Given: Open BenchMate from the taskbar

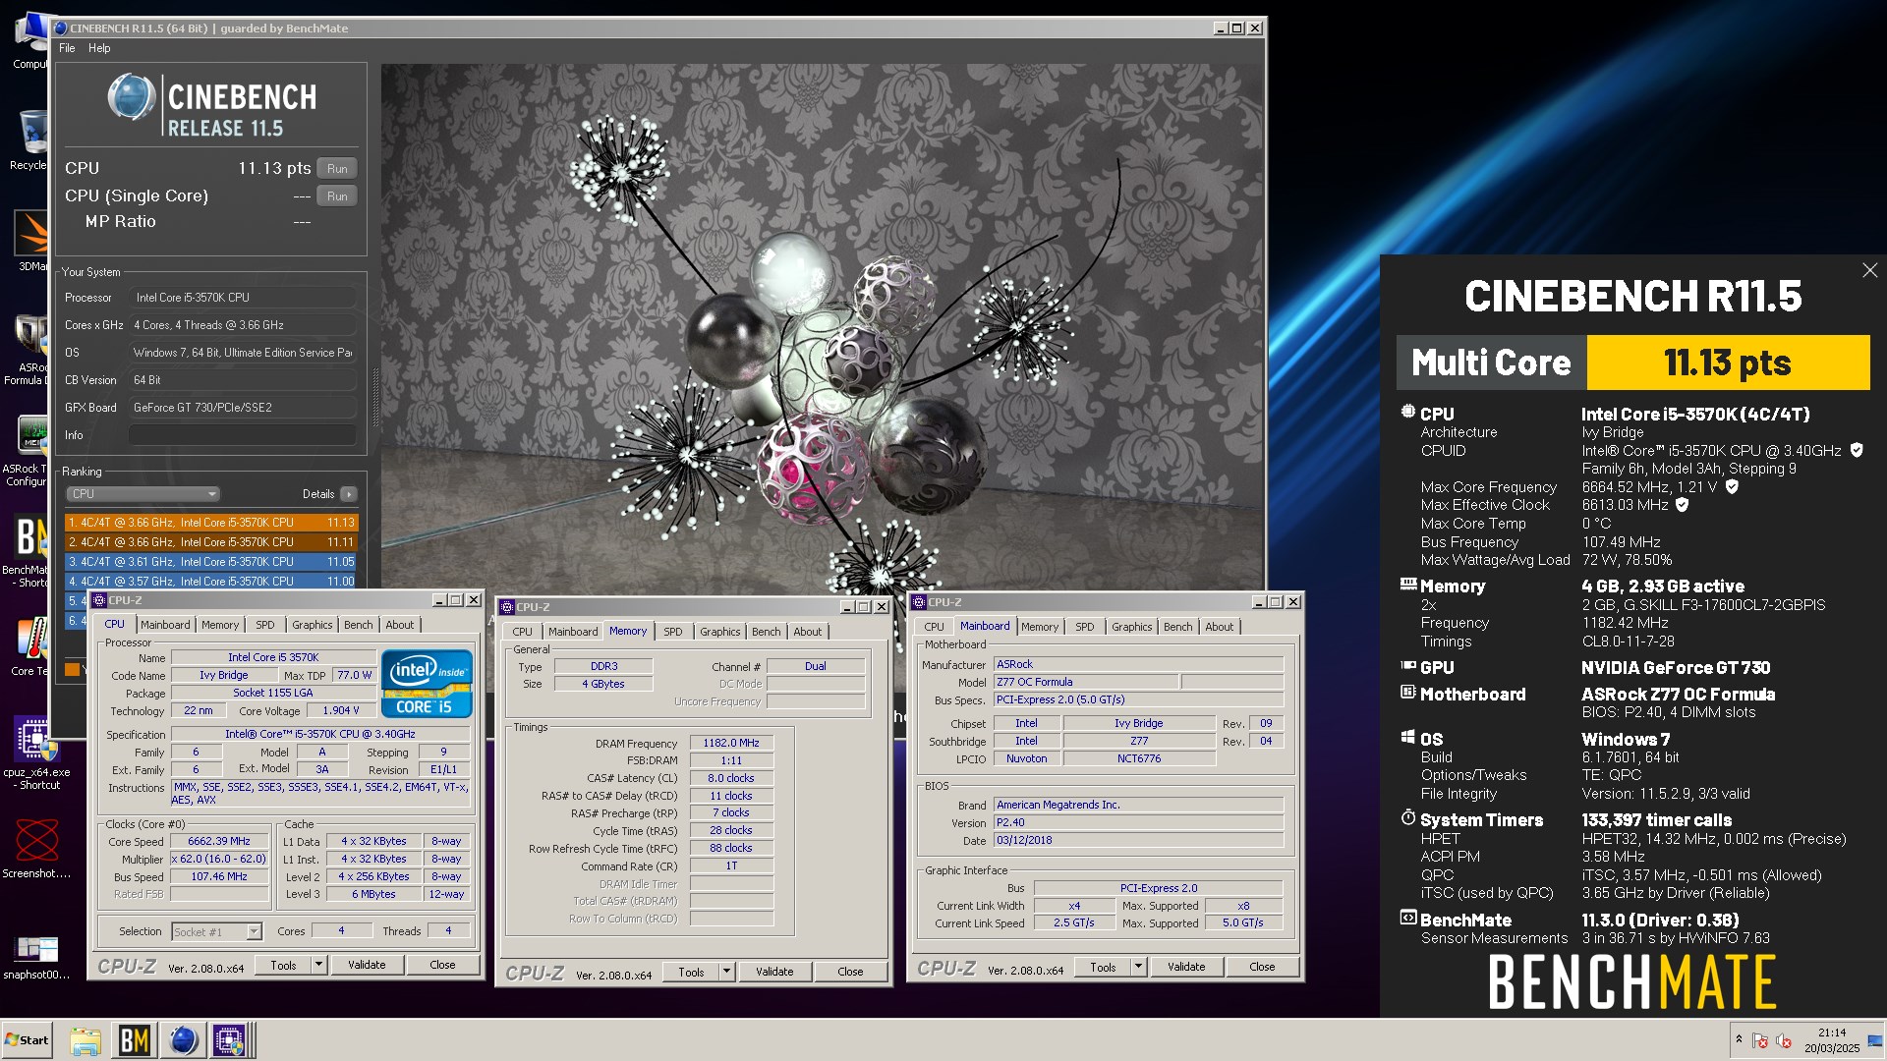Looking at the screenshot, I should click(x=135, y=1040).
